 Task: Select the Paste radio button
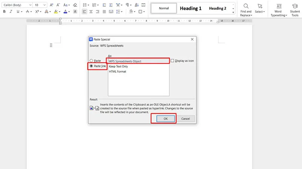pyautogui.click(x=91, y=61)
